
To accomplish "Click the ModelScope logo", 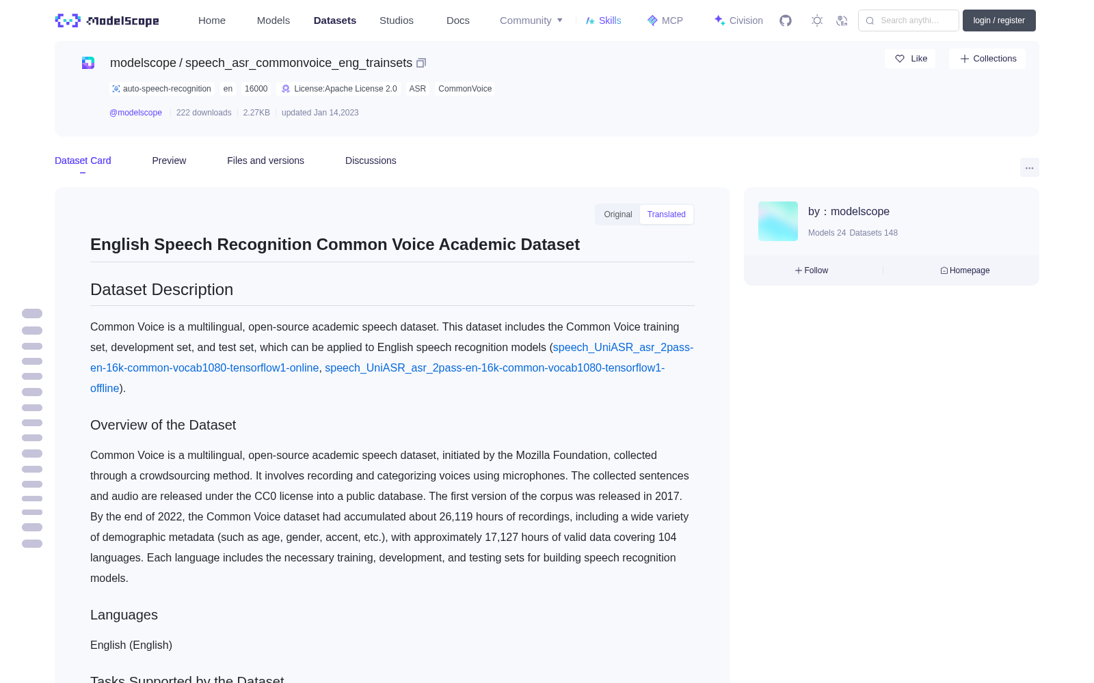I will (107, 20).
